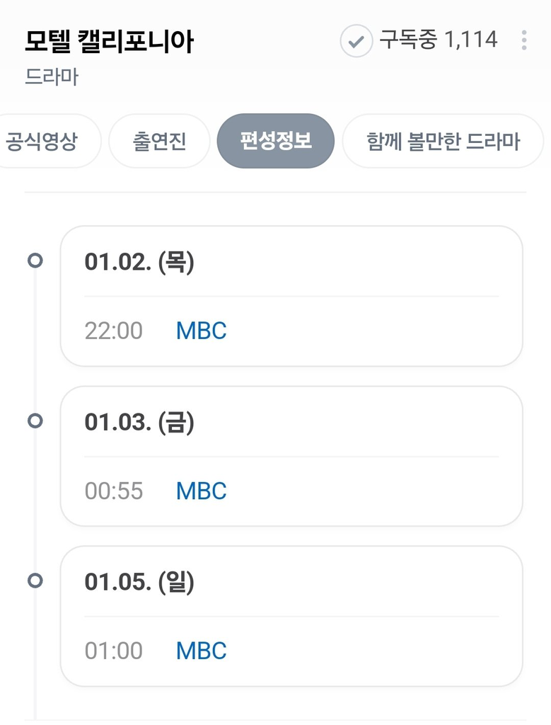
Task: Toggle the 구독중 subscription checkmark
Action: (356, 41)
